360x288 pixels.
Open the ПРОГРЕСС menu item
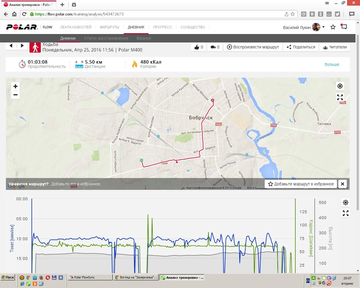coord(162,27)
